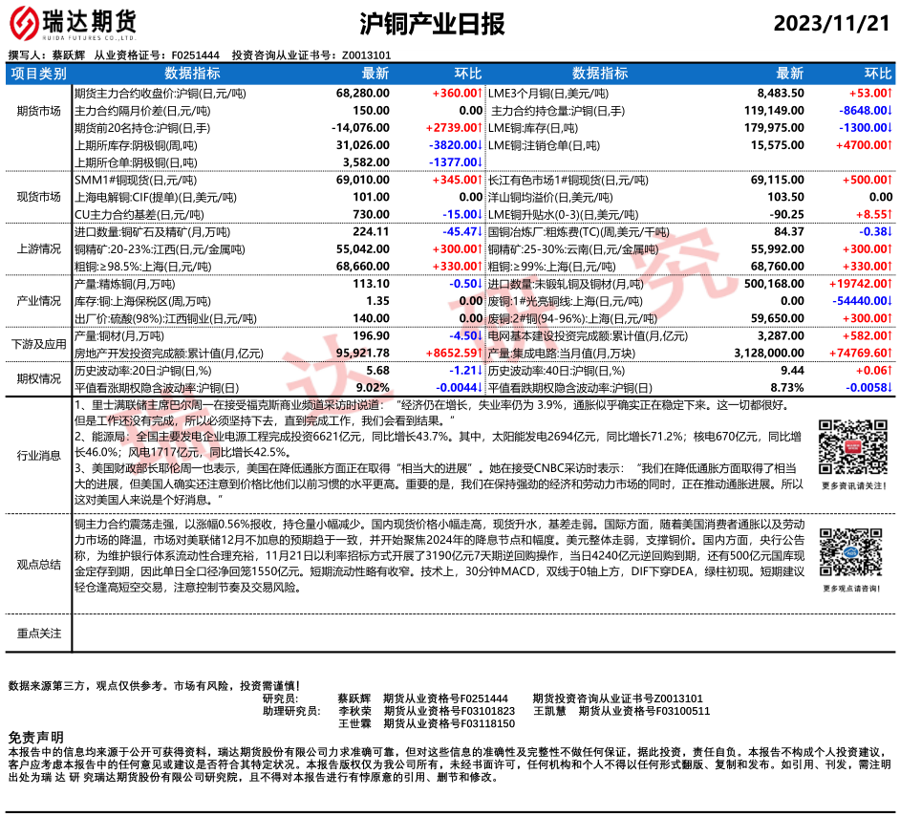Viewport: 900px width, 817px height.
Task: Click the 上游情况 category label
Action: point(39,248)
